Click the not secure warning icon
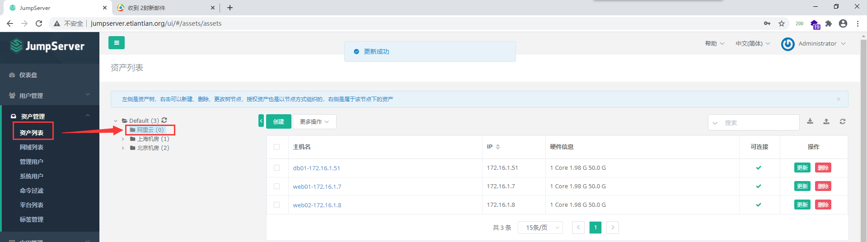Screen dimensions: 867x242 pos(57,23)
